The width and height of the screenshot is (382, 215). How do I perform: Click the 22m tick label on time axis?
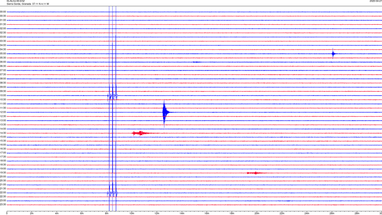coord(282,213)
